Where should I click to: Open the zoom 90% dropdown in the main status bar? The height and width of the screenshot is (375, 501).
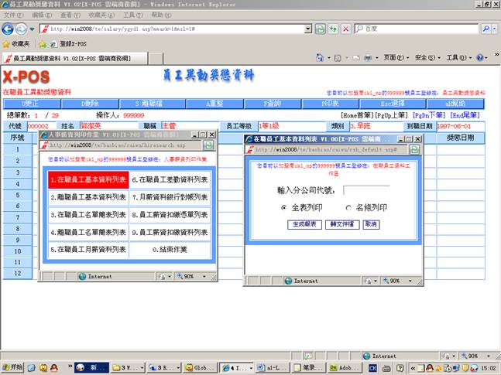point(474,356)
